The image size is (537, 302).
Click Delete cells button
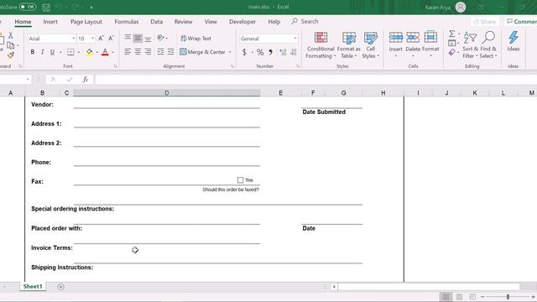(413, 44)
